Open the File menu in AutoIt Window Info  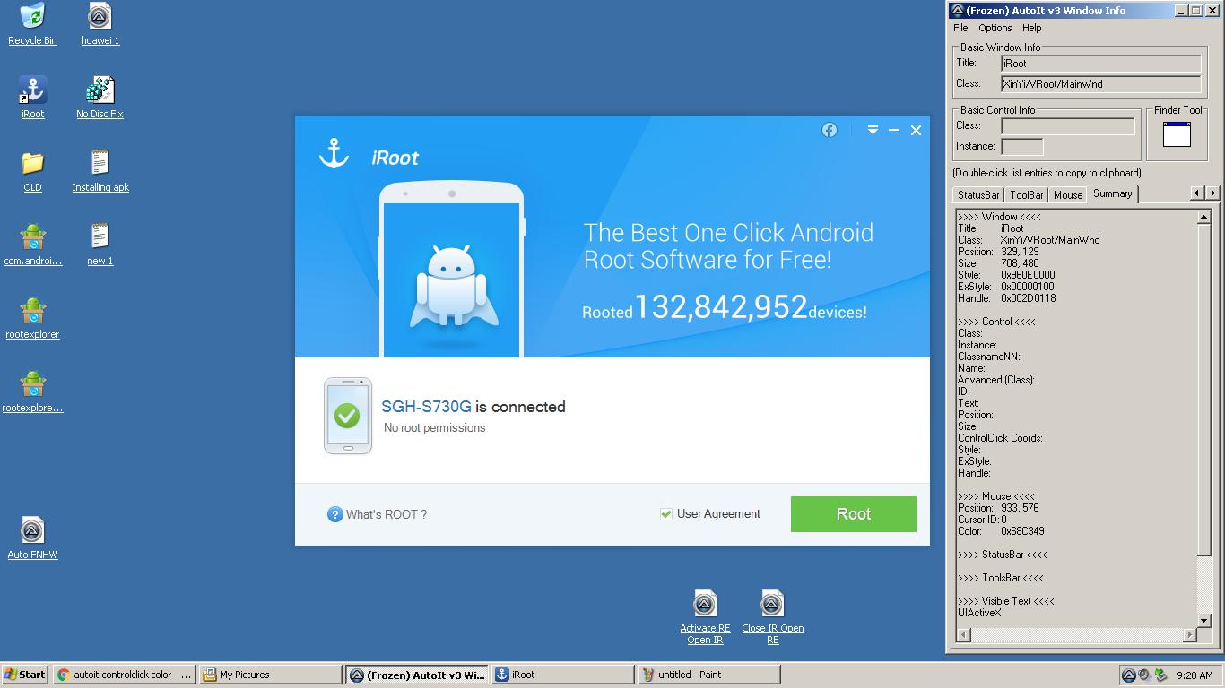coord(960,28)
